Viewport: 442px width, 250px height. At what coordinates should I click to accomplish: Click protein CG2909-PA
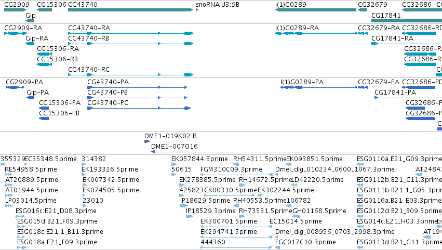[x=15, y=87]
